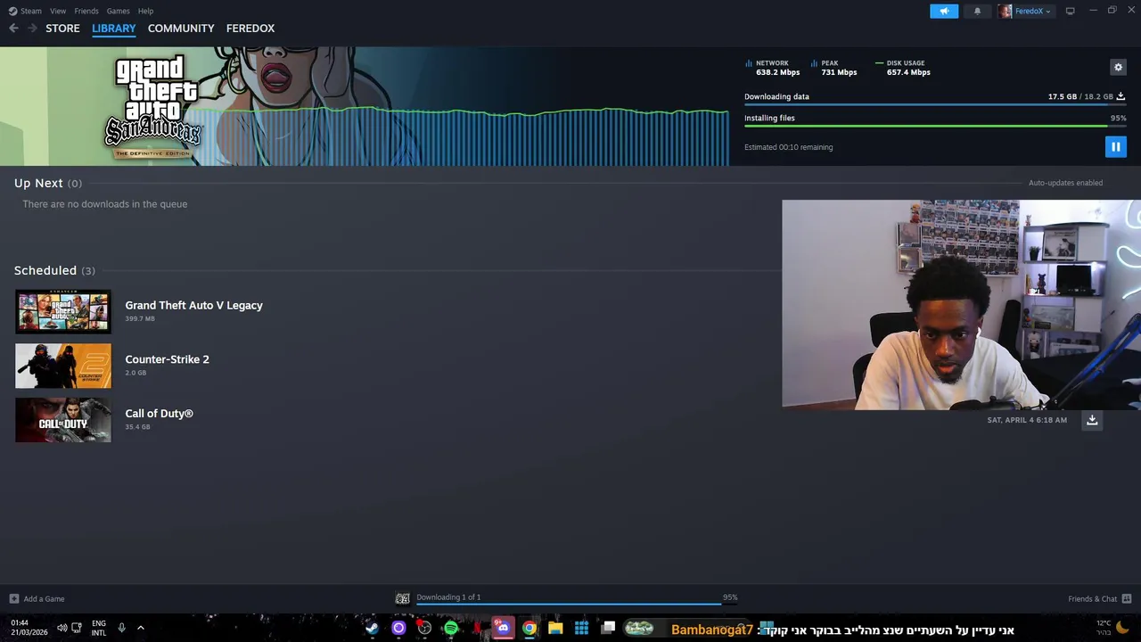Click the FeredoX profile avatar
Image resolution: width=1141 pixels, height=642 pixels.
coord(1006,11)
